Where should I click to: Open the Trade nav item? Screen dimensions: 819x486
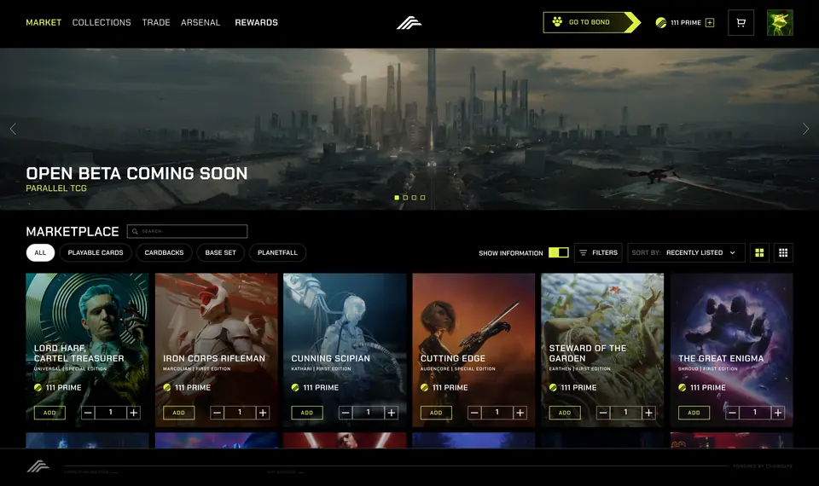pos(156,22)
